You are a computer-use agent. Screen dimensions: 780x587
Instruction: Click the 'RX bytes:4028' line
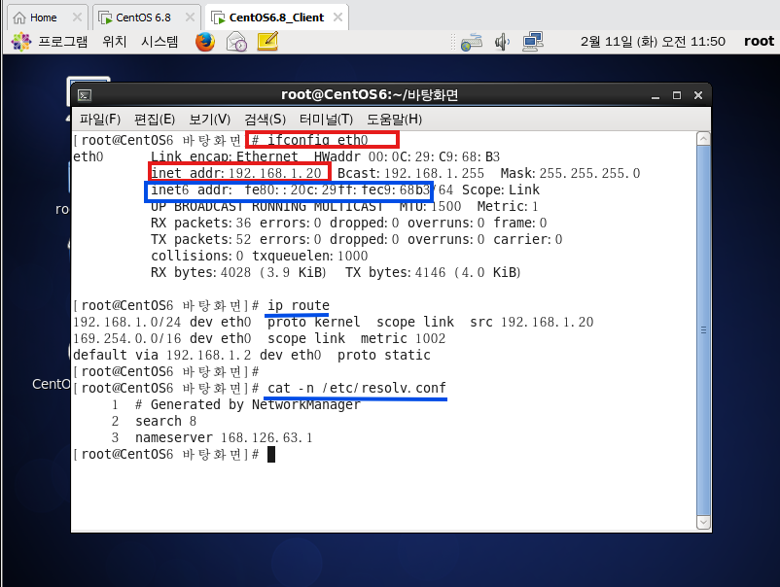pyautogui.click(x=336, y=272)
